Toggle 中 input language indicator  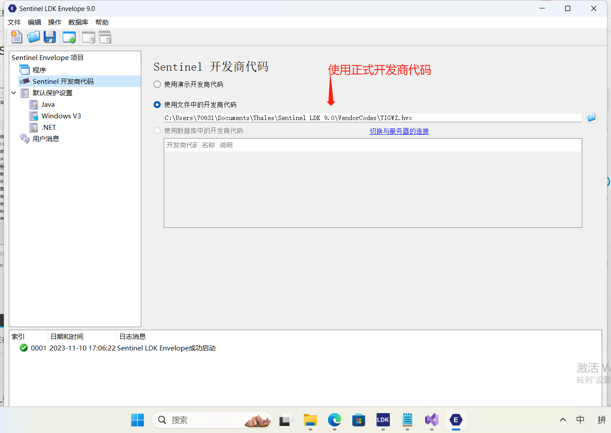(x=581, y=420)
